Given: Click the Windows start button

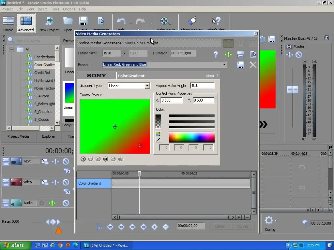Looking at the screenshot, I should [x=15, y=245].
